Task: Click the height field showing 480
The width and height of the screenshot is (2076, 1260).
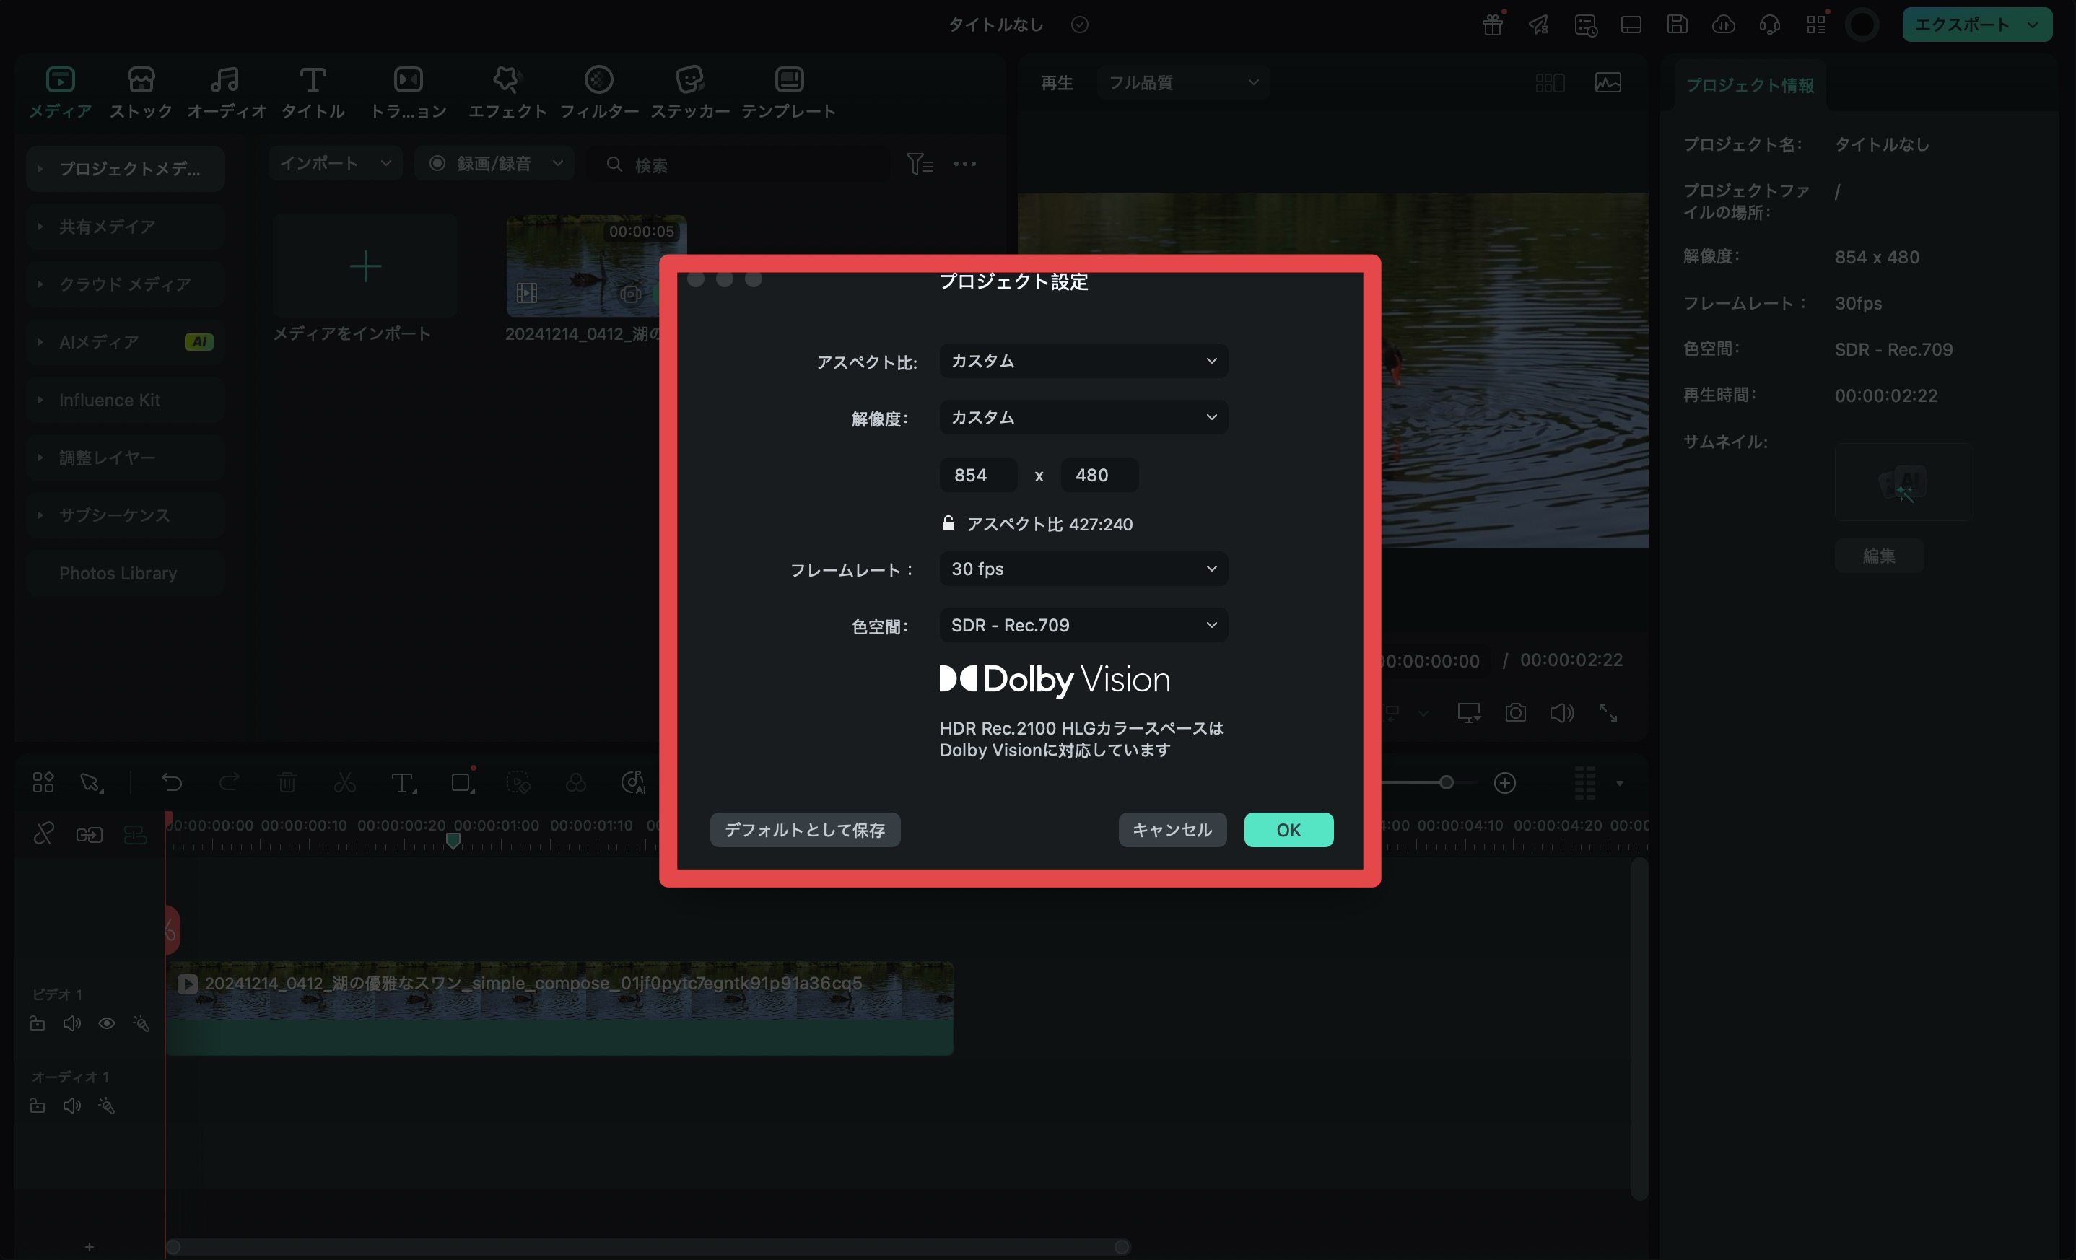Action: (x=1099, y=475)
